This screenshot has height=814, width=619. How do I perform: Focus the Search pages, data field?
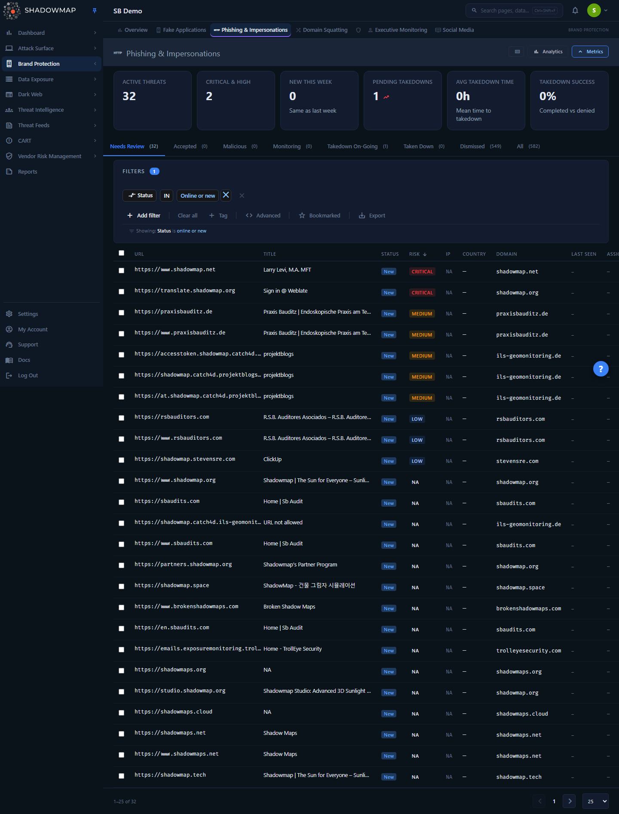click(514, 10)
